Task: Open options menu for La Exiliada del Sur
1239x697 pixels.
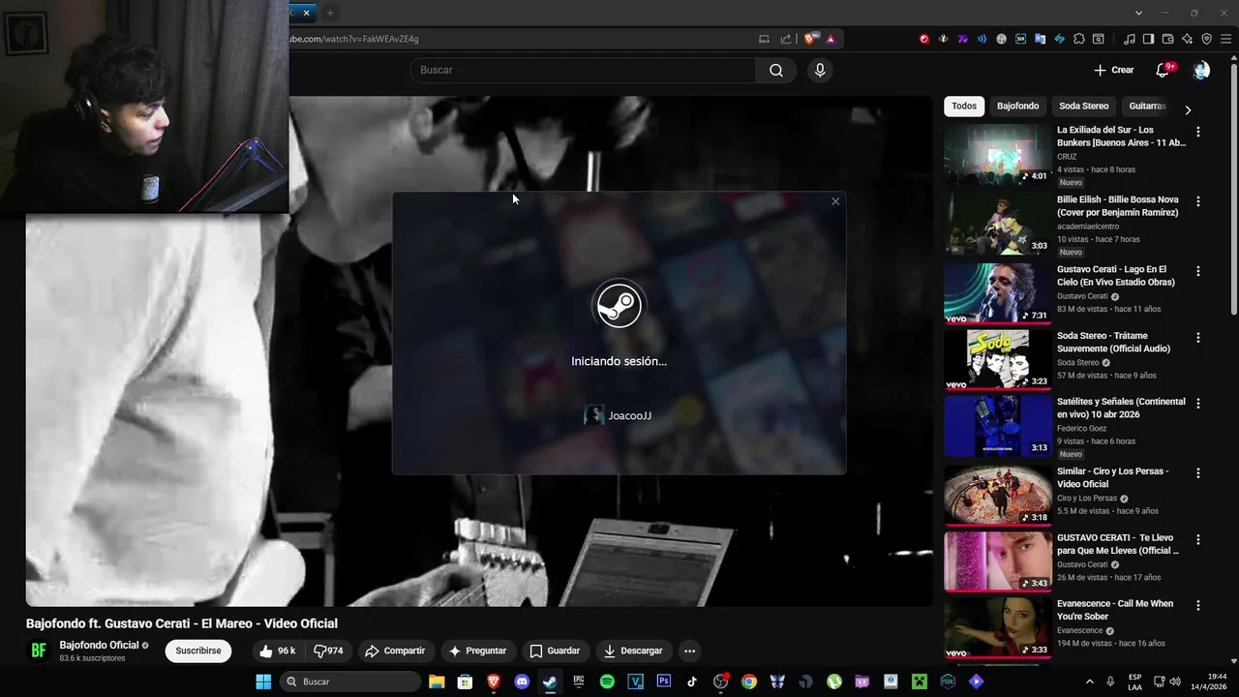Action: tap(1198, 132)
